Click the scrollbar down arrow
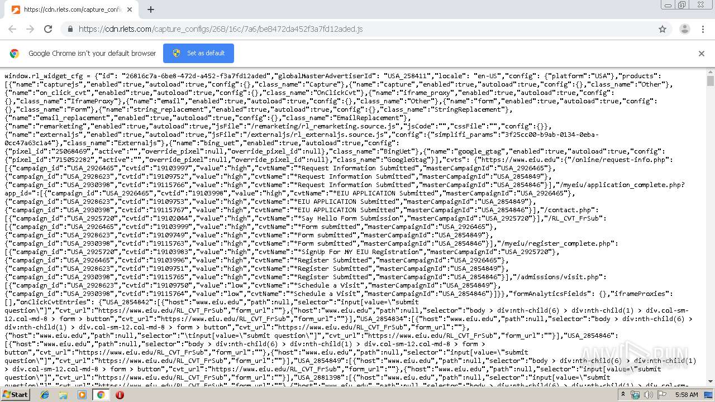The image size is (715, 402). (711, 381)
